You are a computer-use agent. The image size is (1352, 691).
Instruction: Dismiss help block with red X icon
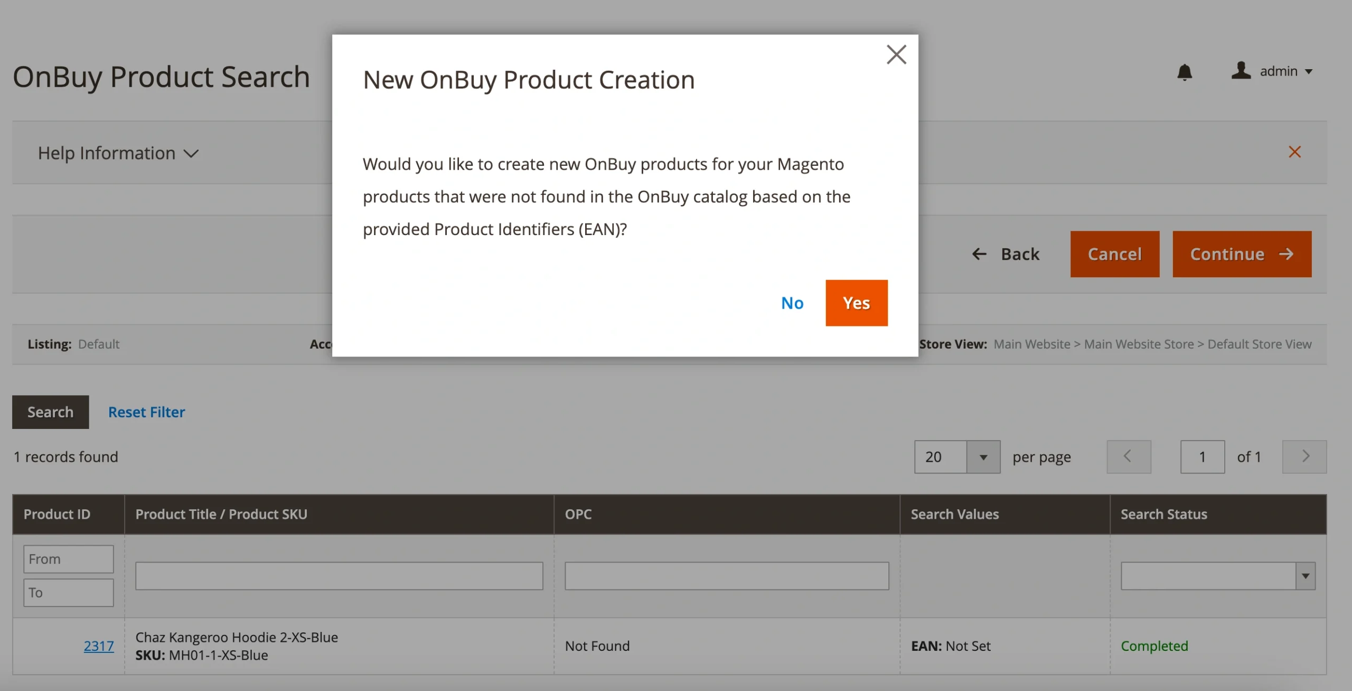pos(1294,152)
